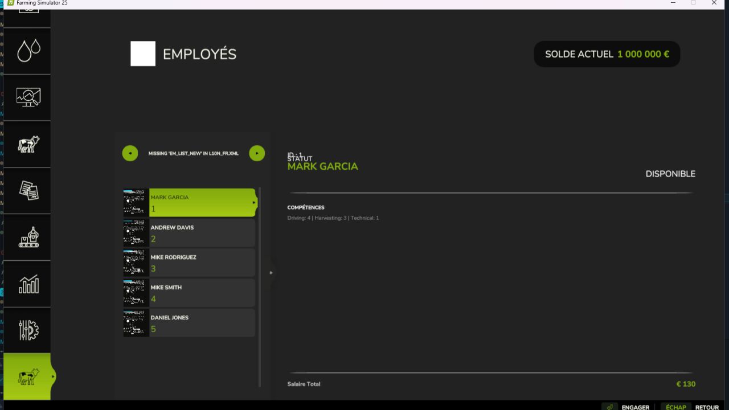Expand the panel divider arrow beside list
This screenshot has width=729, height=410.
click(271, 273)
